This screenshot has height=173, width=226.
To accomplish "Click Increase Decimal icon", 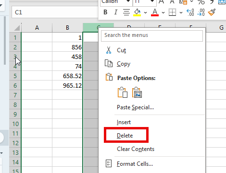I will point(190,12).
